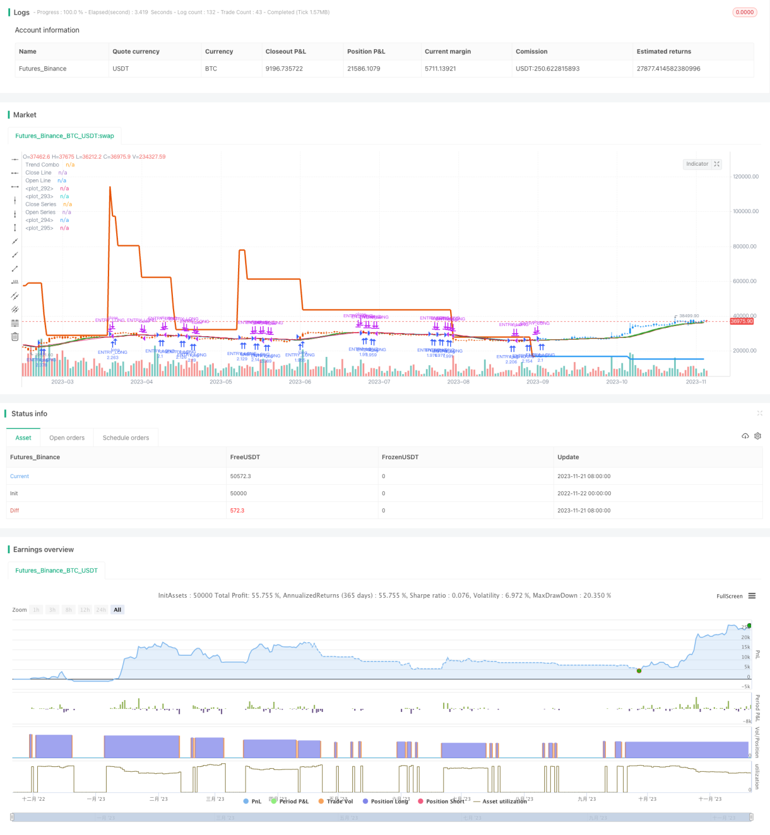Click the cloud download icon in Status info
The image size is (770, 835).
click(745, 436)
